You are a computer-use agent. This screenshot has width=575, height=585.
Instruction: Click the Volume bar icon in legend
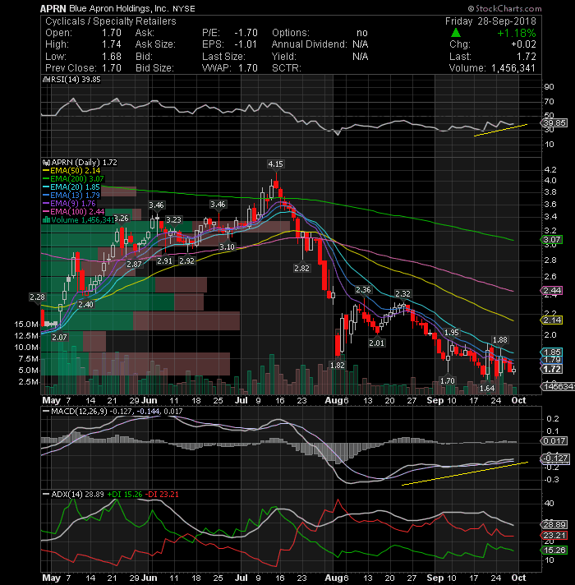(x=47, y=219)
